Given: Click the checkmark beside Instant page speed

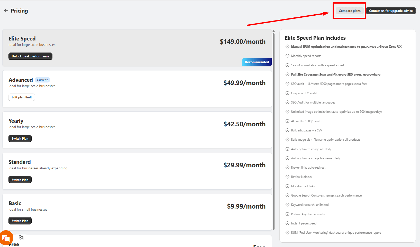Looking at the screenshot, I should tap(287, 223).
